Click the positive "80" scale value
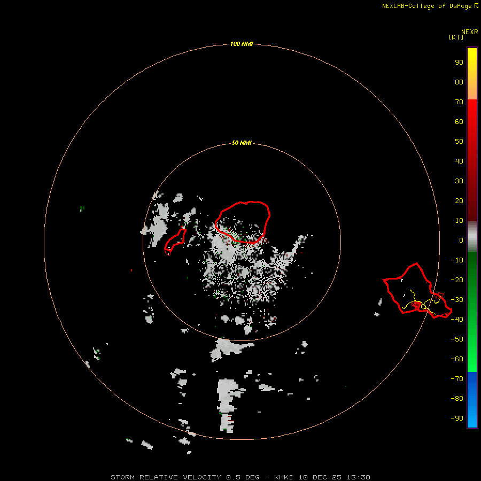The width and height of the screenshot is (481, 481). [x=459, y=82]
